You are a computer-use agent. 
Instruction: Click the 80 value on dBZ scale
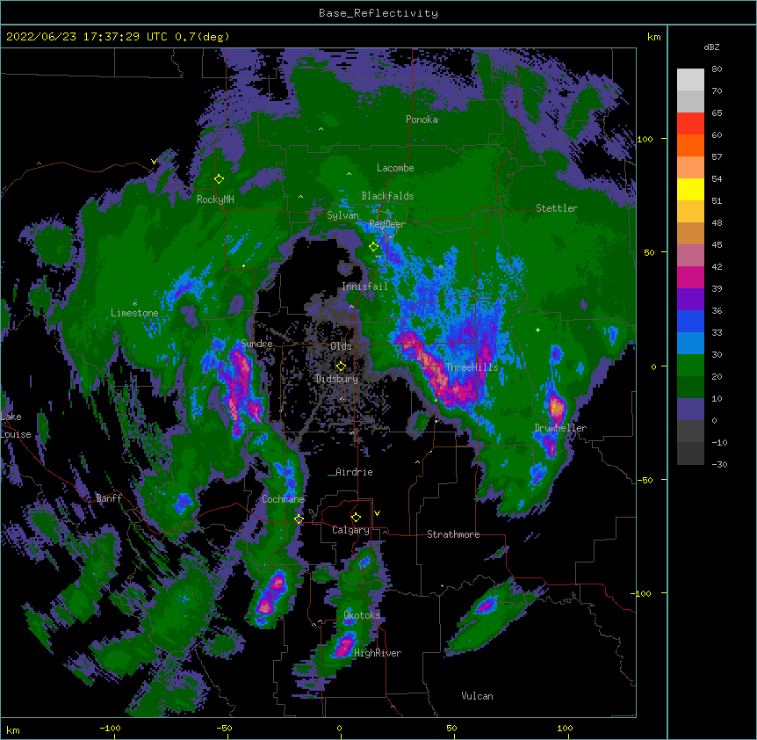click(717, 69)
